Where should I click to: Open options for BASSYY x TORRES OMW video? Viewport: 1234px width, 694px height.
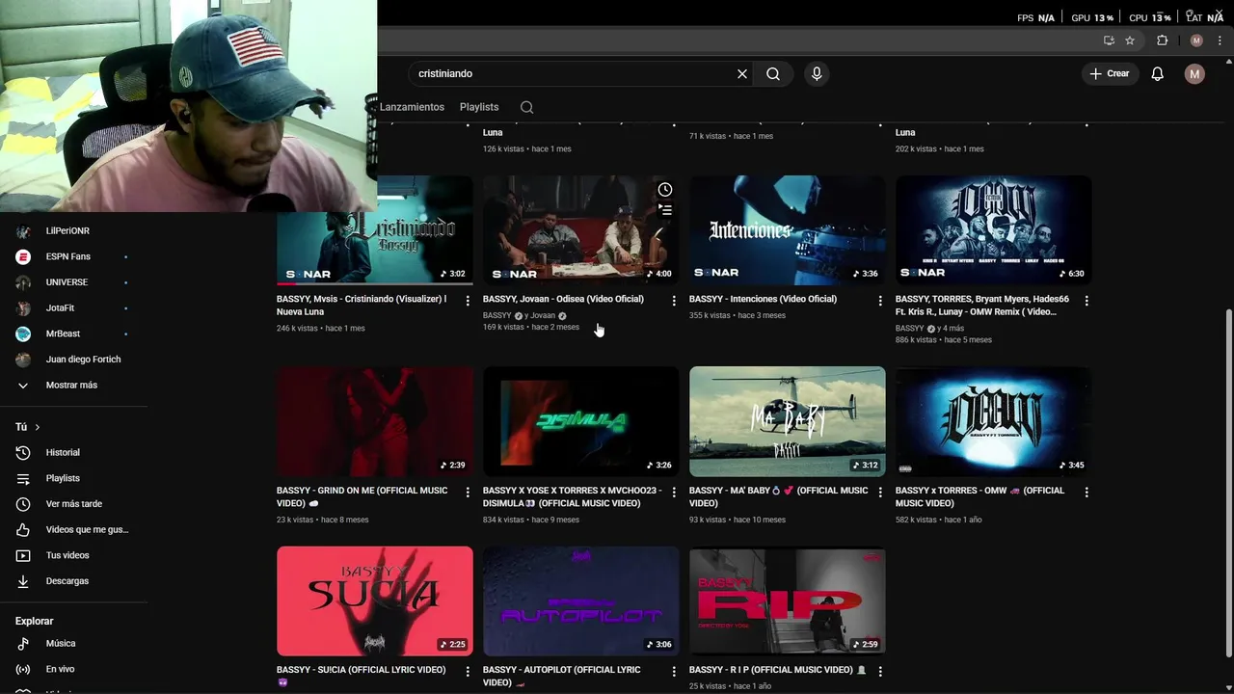click(1086, 492)
